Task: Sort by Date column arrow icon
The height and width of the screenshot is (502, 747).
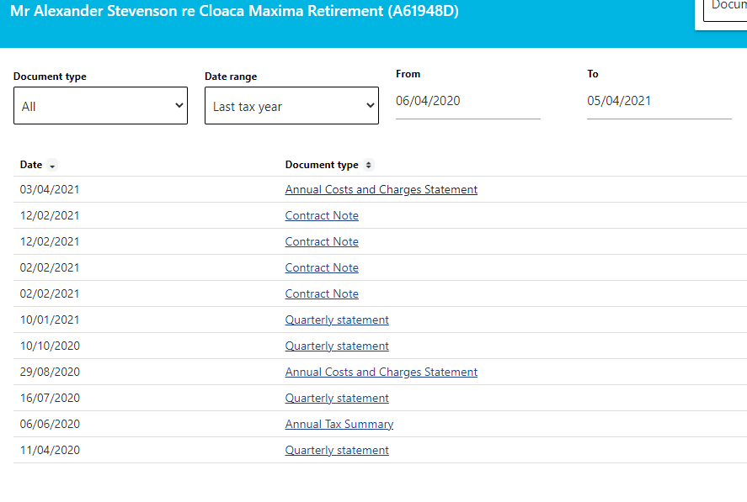Action: (x=52, y=165)
